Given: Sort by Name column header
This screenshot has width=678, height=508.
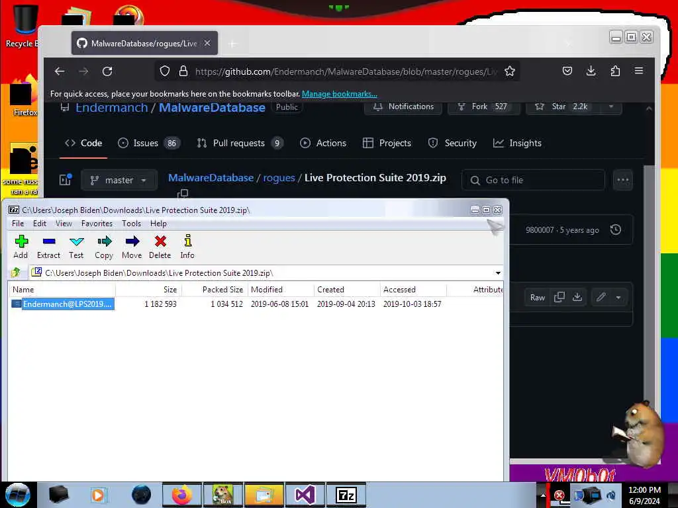Looking at the screenshot, I should (x=62, y=290).
